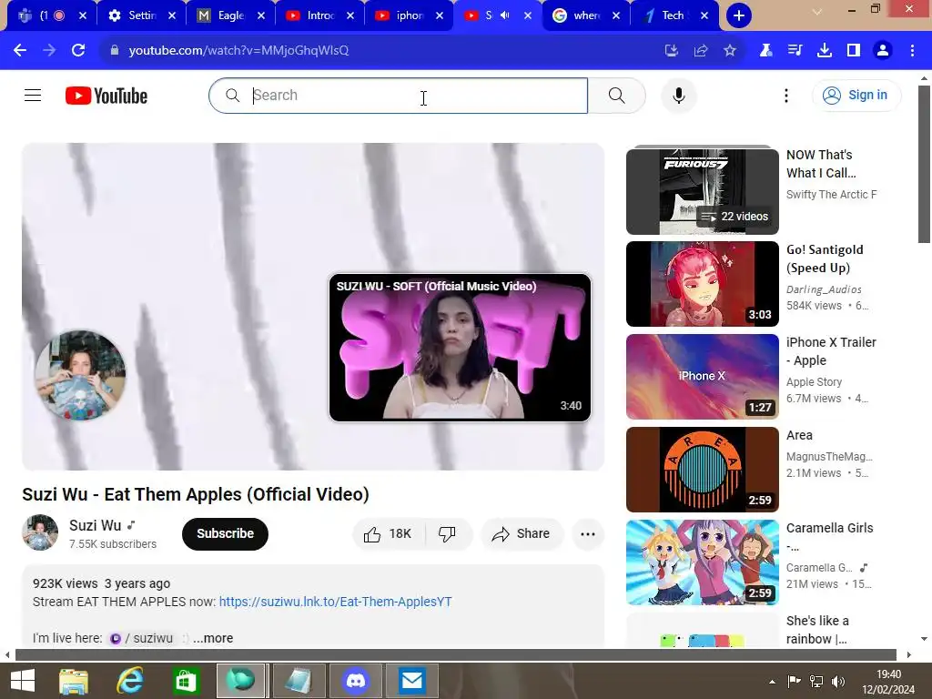This screenshot has width=932, height=699.
Task: Expand the tab search dropdown arrow
Action: (817, 12)
